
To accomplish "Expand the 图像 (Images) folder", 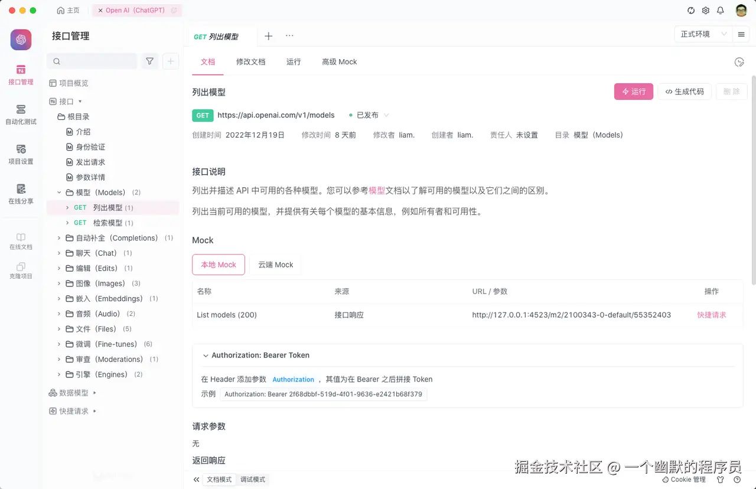I will (59, 283).
